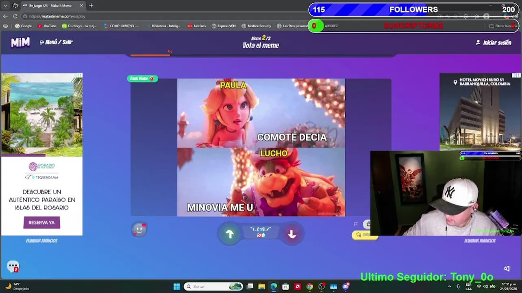
Task: Report the meme with the flag icon
Action: tap(355, 224)
